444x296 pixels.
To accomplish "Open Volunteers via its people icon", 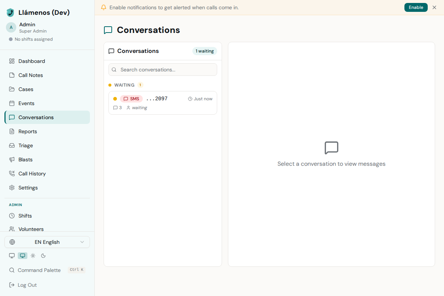I will click(12, 229).
